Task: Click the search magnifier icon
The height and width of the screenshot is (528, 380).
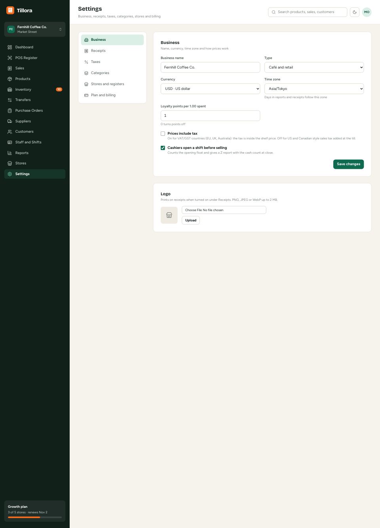Action: pyautogui.click(x=274, y=12)
